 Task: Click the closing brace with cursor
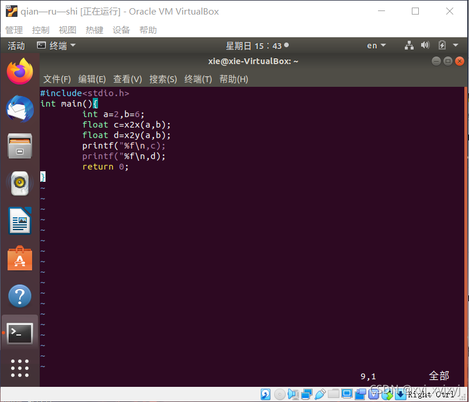(43, 177)
